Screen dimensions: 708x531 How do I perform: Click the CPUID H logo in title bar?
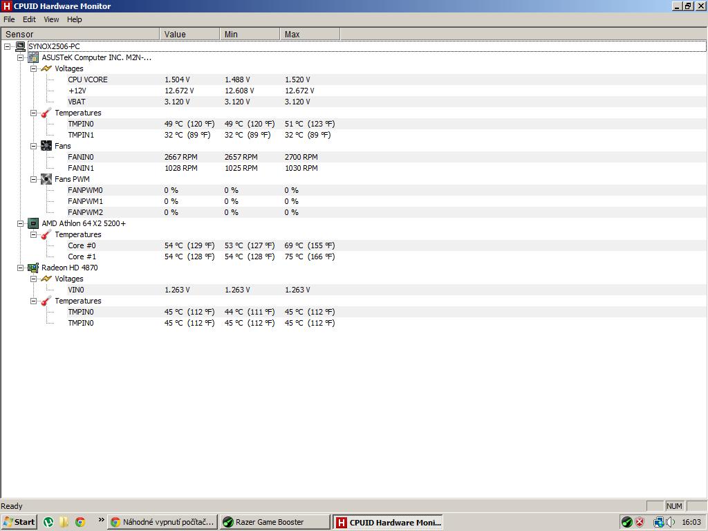point(6,6)
